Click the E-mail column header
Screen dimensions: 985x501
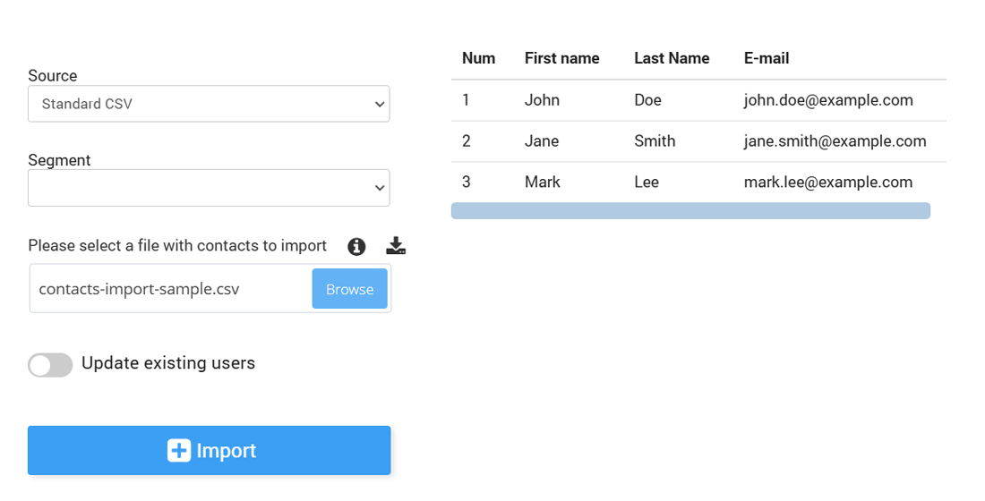767,58
